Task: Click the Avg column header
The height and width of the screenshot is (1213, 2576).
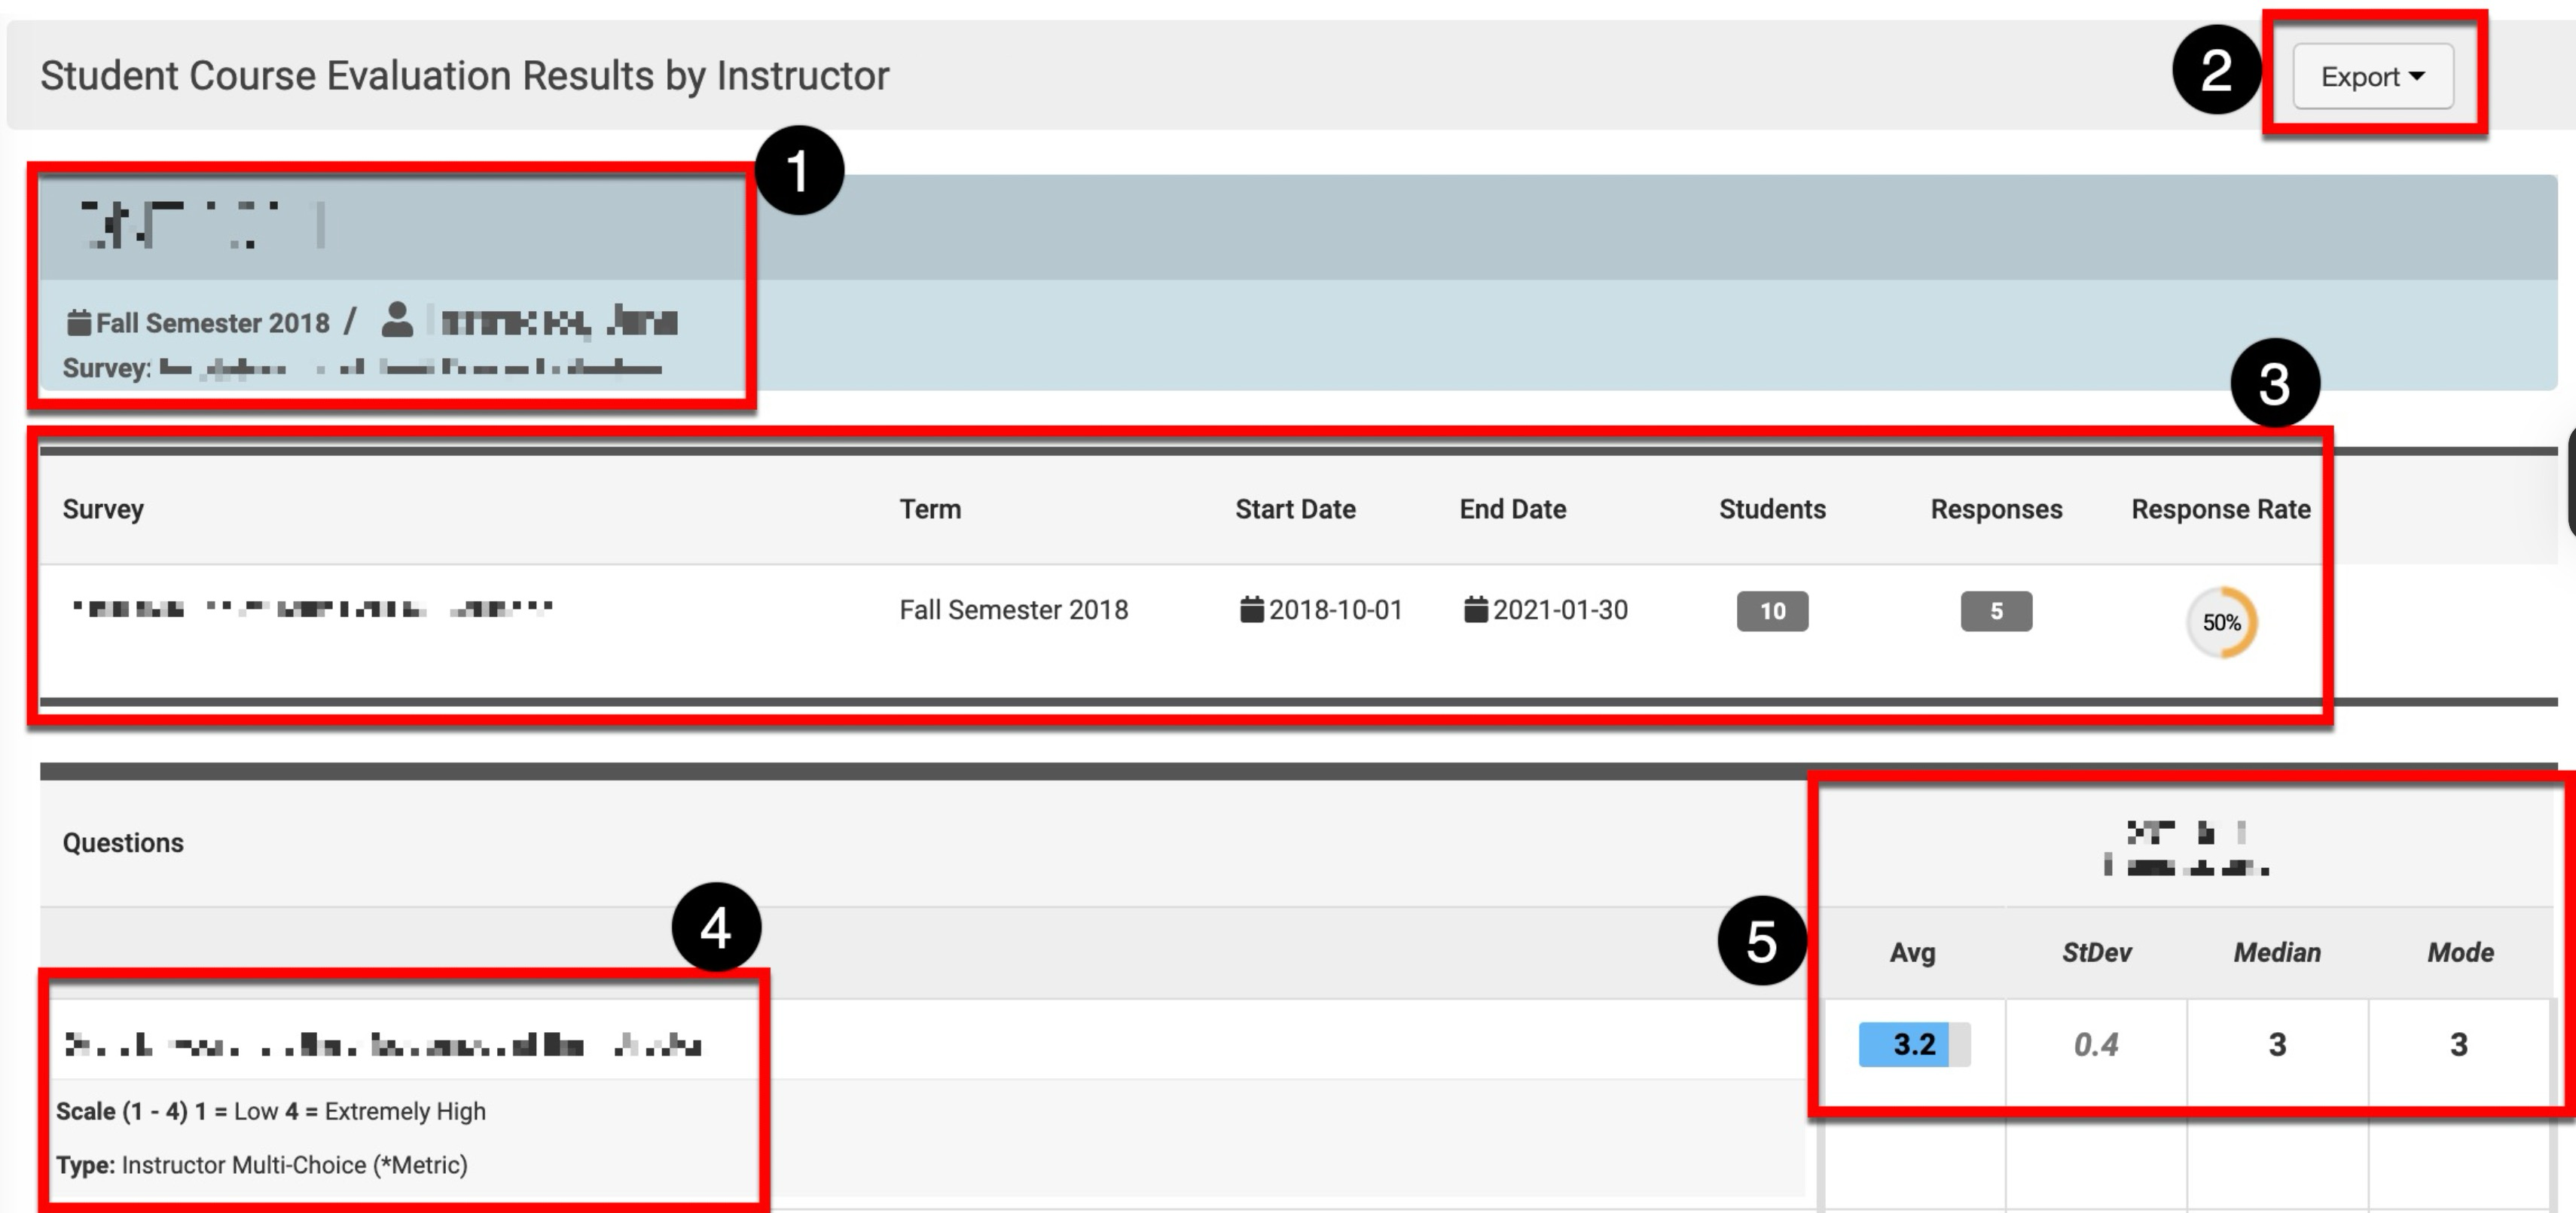Action: [x=1912, y=952]
